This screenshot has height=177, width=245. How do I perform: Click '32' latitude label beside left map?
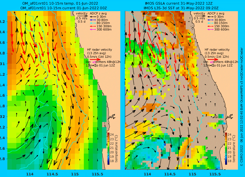2,117
